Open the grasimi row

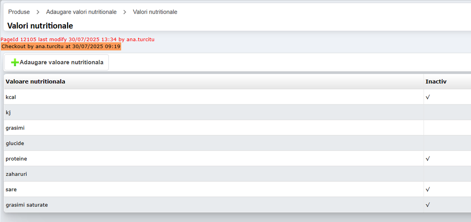pyautogui.click(x=15, y=128)
